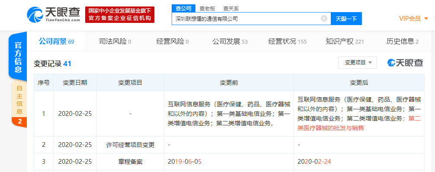
Task: Click the 天眼一下 search button
Action: click(346, 19)
